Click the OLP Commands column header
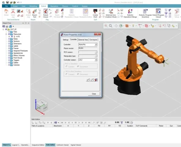 pyautogui.click(x=146, y=126)
